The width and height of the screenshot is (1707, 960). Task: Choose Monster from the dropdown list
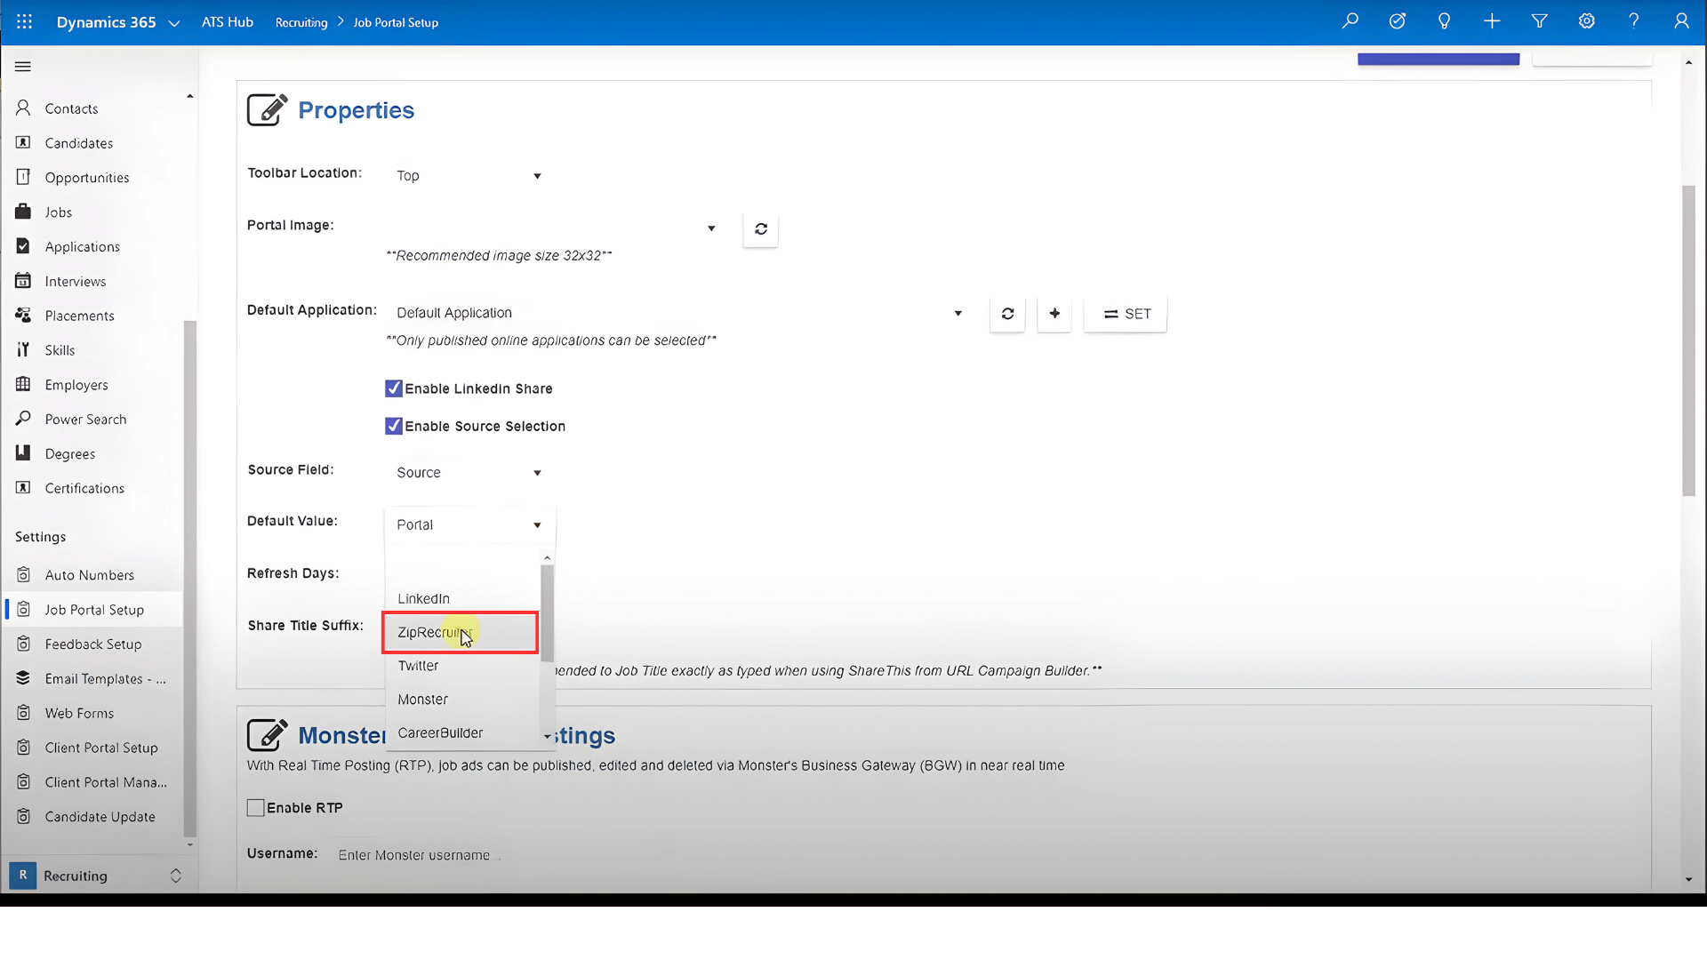(462, 700)
